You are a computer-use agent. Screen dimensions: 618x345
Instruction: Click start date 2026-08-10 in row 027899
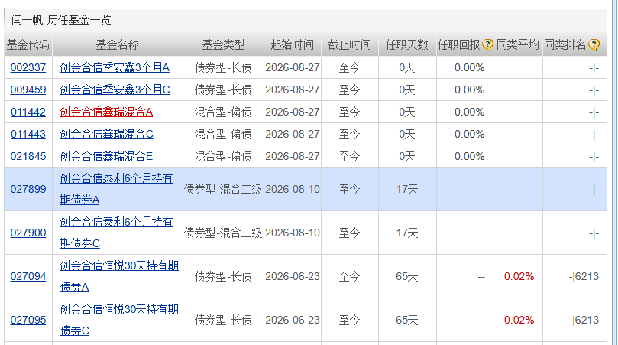pyautogui.click(x=293, y=189)
